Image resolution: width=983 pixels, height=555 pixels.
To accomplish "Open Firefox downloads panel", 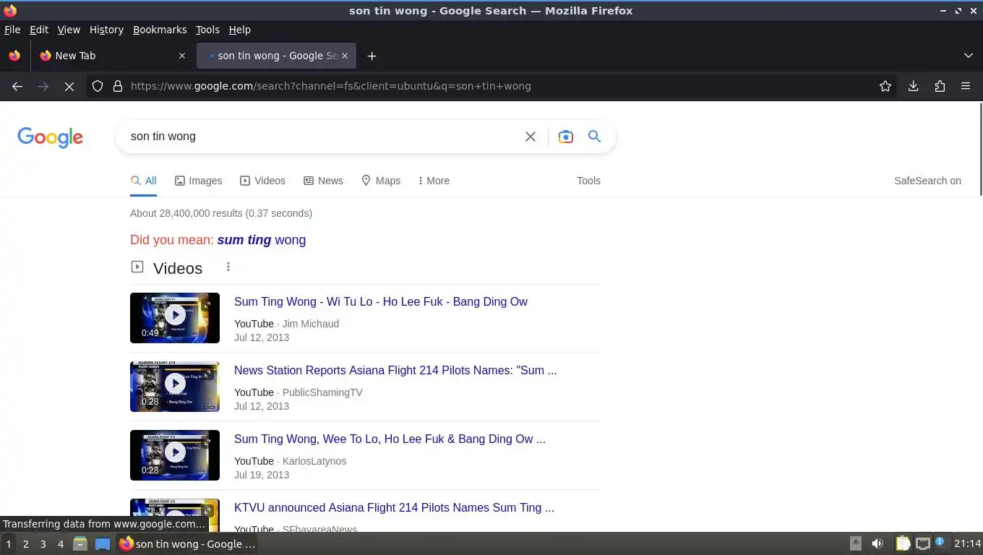I will click(914, 86).
